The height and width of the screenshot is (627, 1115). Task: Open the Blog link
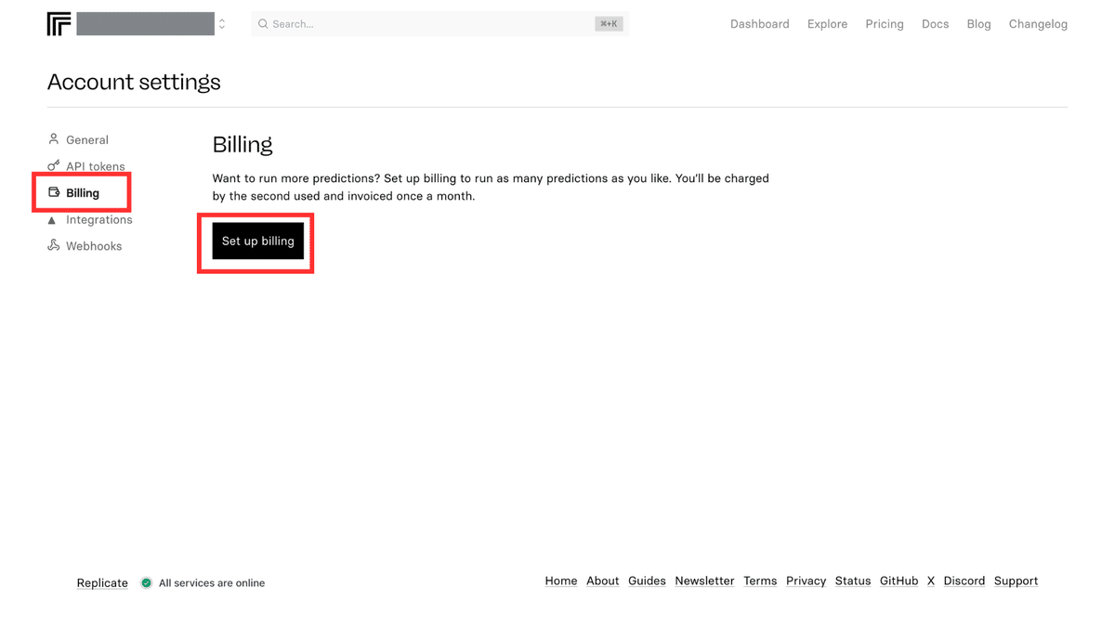pyautogui.click(x=978, y=24)
